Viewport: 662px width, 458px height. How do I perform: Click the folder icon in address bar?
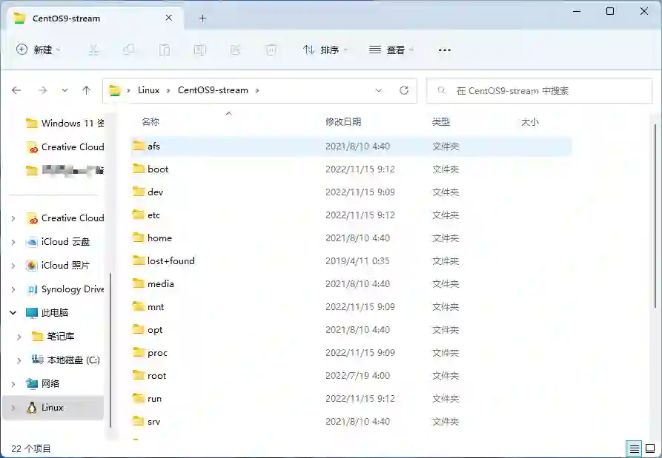[x=115, y=90]
